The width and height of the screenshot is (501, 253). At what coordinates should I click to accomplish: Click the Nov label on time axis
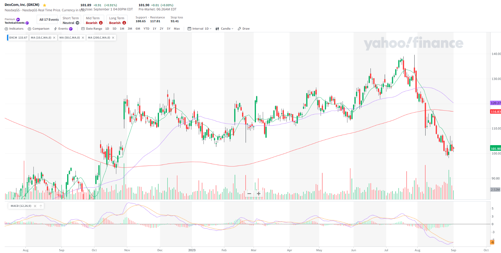pos(127,250)
